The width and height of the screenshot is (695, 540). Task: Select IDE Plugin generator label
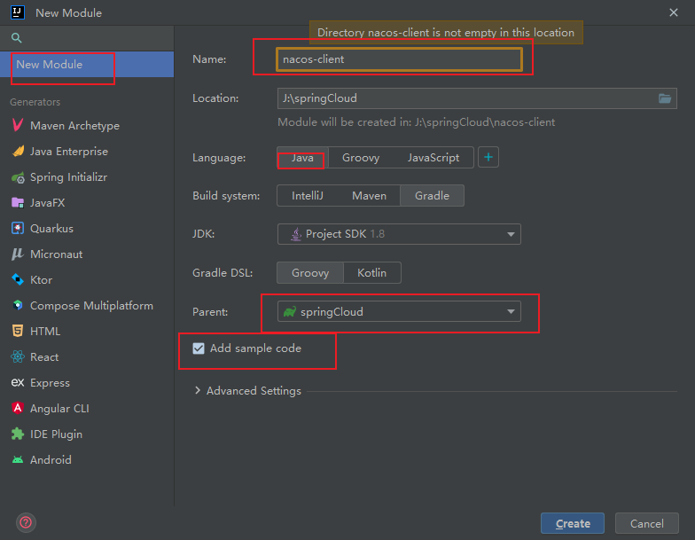[57, 434]
